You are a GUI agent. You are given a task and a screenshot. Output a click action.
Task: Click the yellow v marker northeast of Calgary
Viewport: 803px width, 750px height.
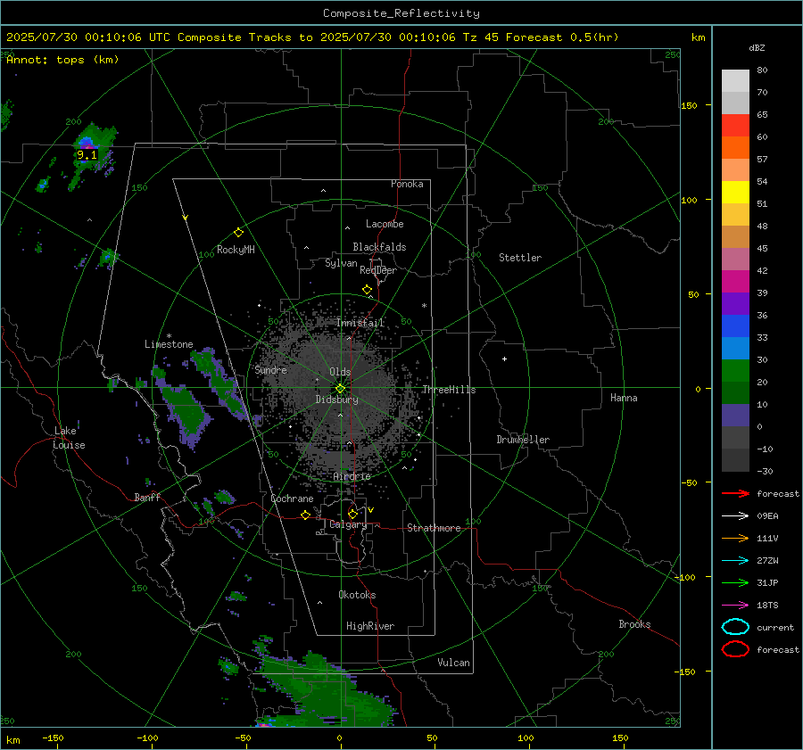pyautogui.click(x=371, y=510)
